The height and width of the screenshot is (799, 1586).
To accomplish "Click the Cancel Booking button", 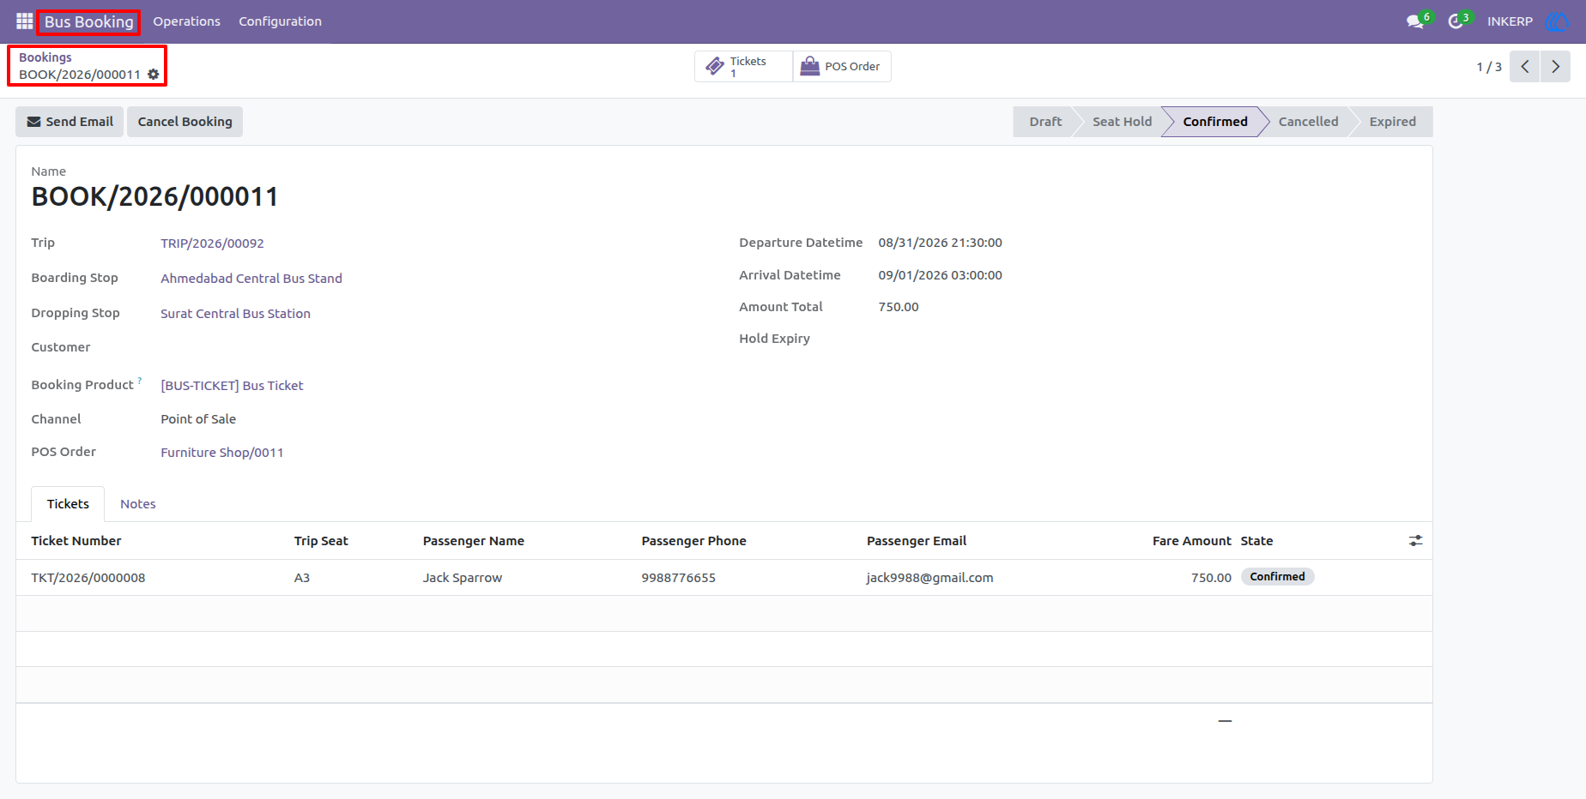I will (185, 122).
